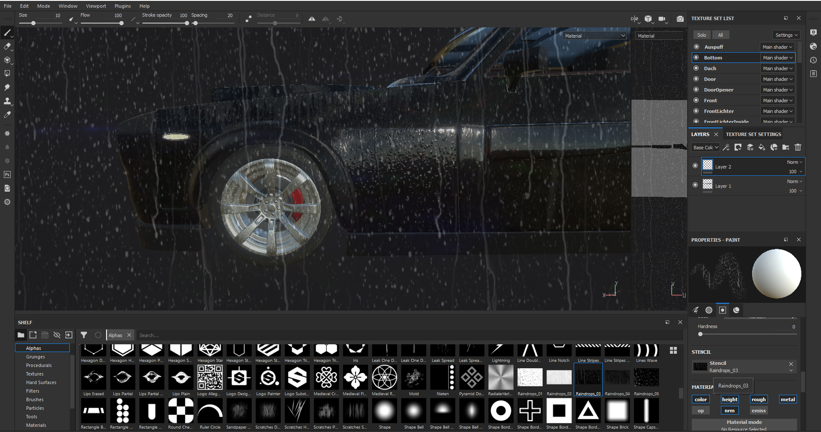This screenshot has height=432, width=821.
Task: Hide Layer 1
Action: point(695,185)
